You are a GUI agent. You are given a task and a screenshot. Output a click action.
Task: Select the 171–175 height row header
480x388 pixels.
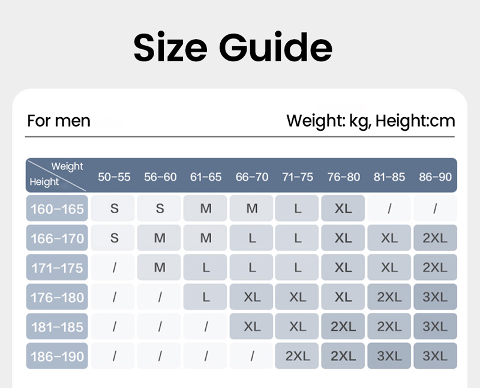tap(57, 268)
